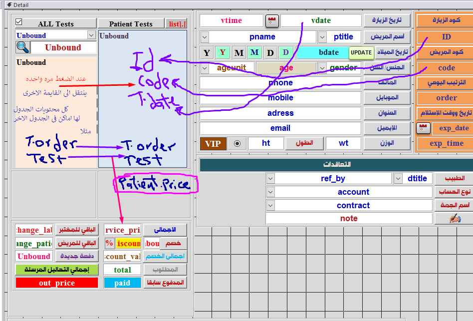This screenshot has width=473, height=321.
Task: Open the calendar icon next to exp_date
Action: click(x=423, y=128)
